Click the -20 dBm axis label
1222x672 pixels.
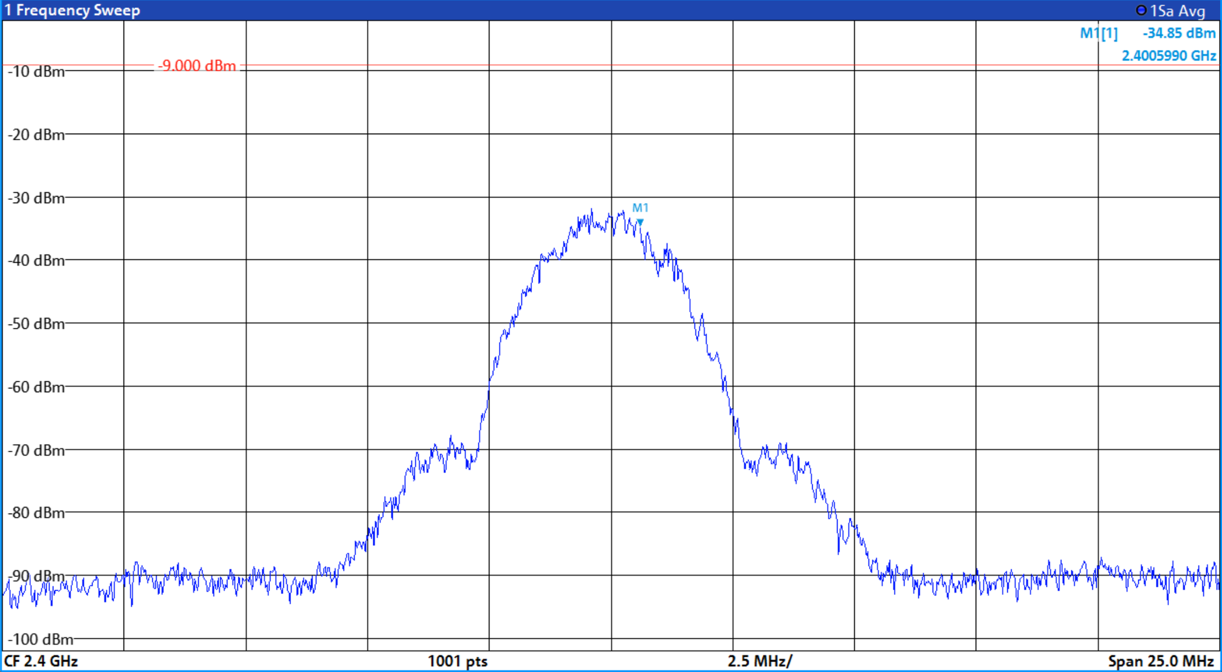[36, 135]
